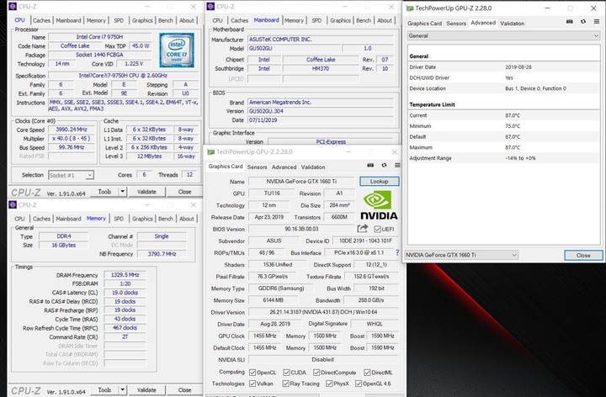Click the Lookup button in GPU-Z
606x397 pixels.
(379, 181)
